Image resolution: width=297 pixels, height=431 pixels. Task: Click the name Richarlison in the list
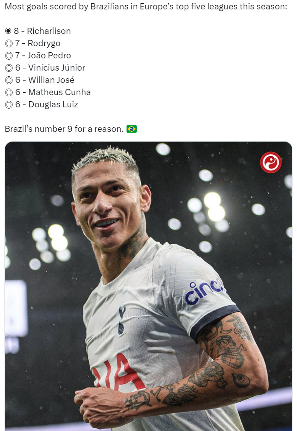[49, 31]
